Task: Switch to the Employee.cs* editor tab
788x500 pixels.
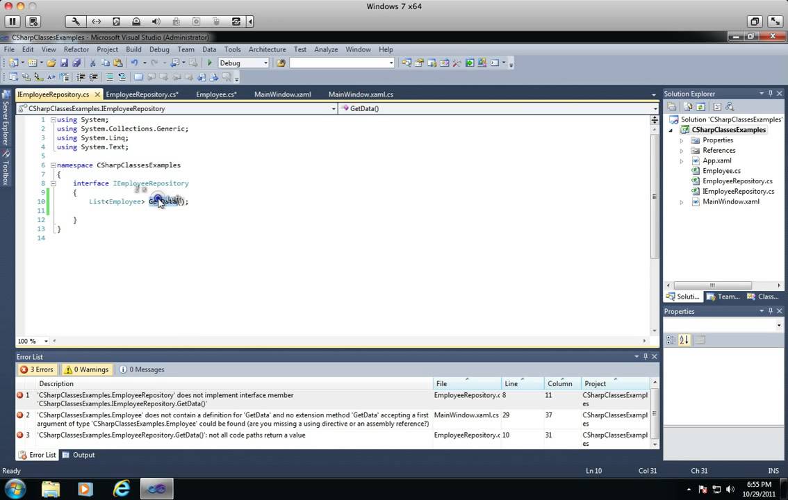Action: (x=216, y=94)
